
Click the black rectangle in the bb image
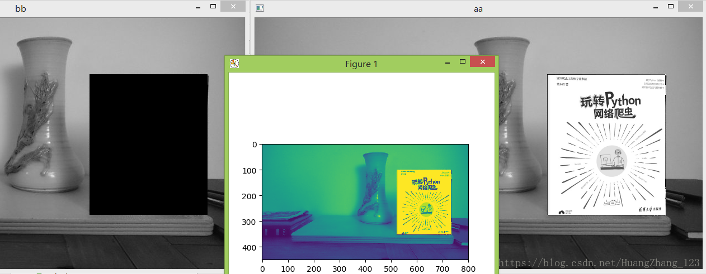149,145
